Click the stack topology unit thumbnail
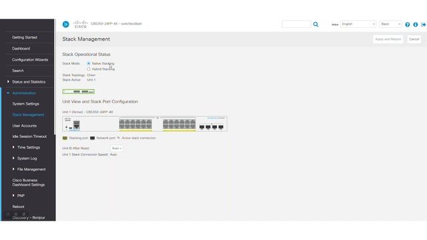The image size is (427, 240). 79,91
